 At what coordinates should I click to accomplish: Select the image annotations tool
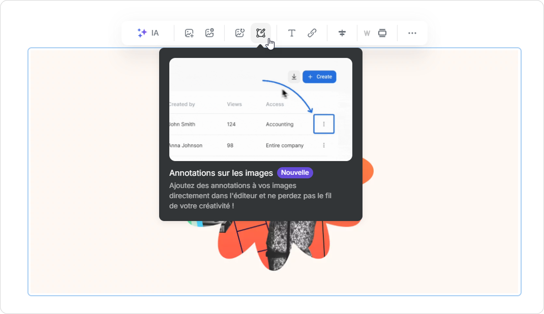click(261, 33)
